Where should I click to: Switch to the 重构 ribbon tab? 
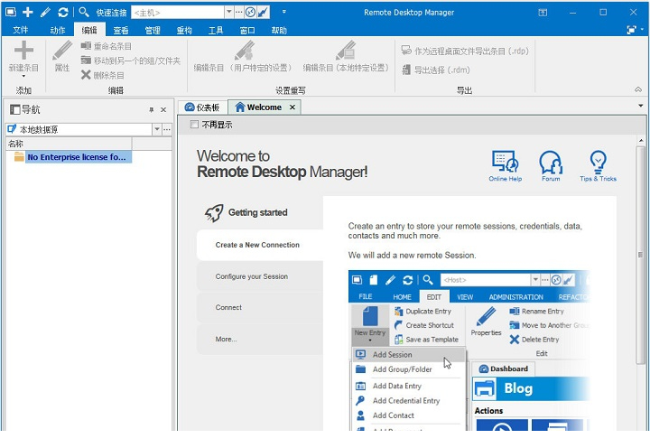pos(184,30)
